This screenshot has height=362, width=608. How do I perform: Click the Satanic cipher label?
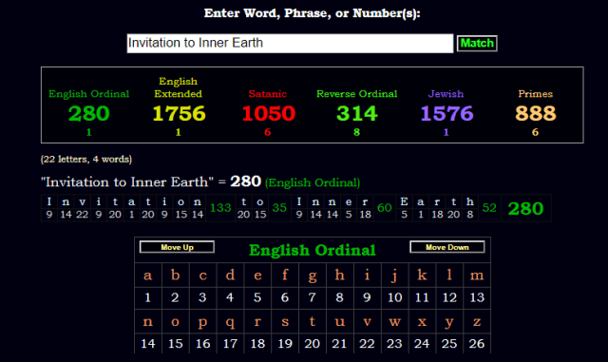click(x=268, y=94)
